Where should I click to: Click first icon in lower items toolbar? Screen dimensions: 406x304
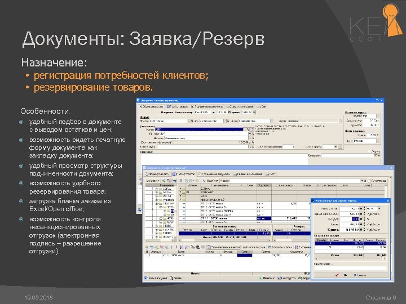(147, 247)
